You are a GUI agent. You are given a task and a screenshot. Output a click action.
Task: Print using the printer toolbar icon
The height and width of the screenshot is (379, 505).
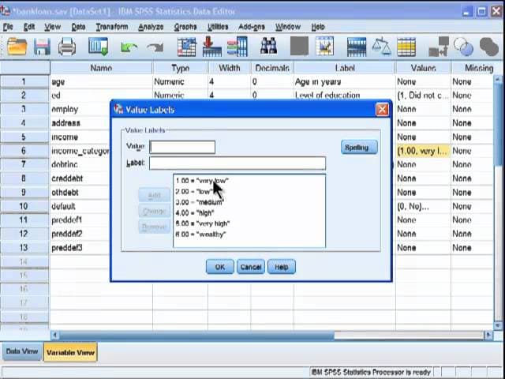pos(67,47)
